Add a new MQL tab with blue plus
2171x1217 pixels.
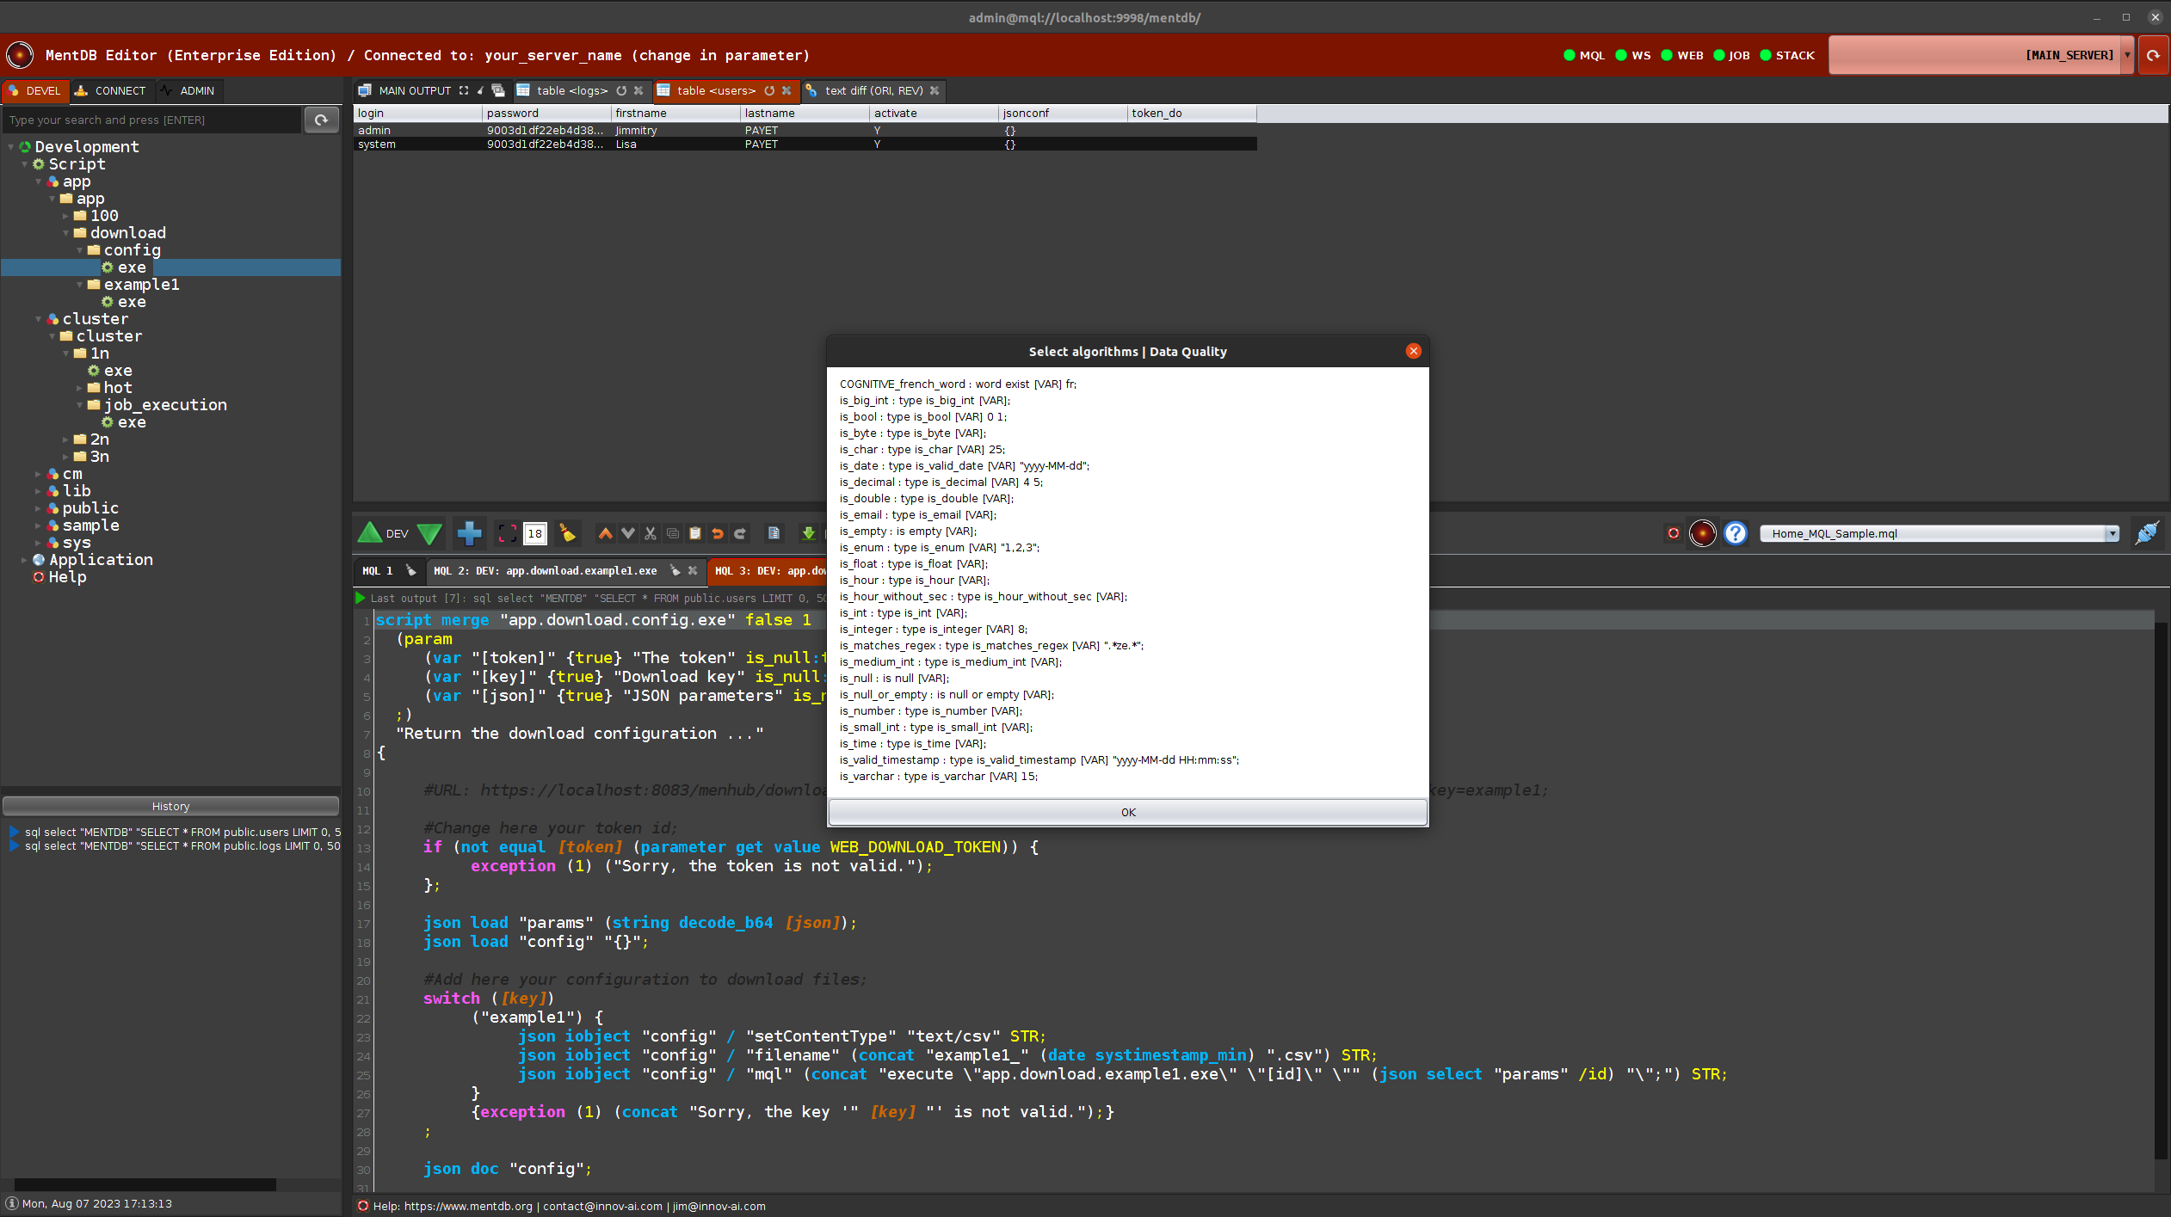click(x=469, y=533)
